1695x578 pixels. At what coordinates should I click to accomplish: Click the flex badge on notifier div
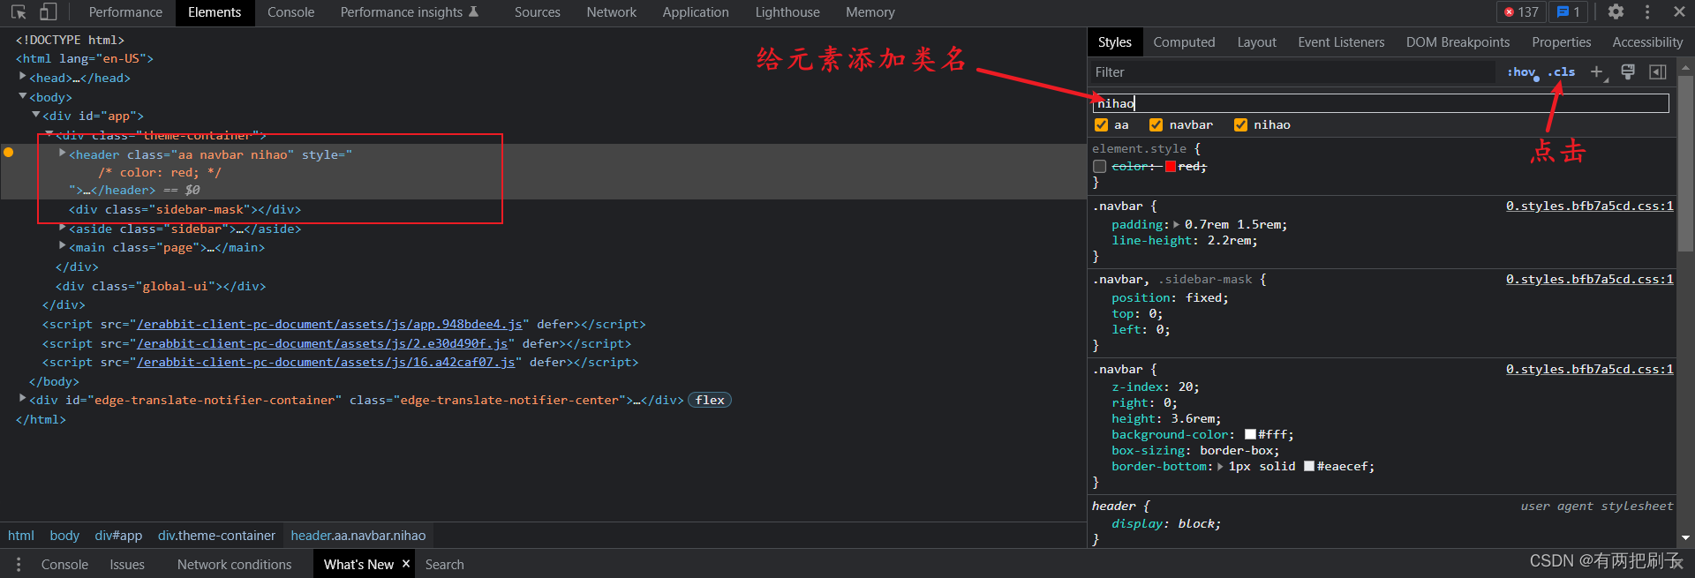point(710,401)
